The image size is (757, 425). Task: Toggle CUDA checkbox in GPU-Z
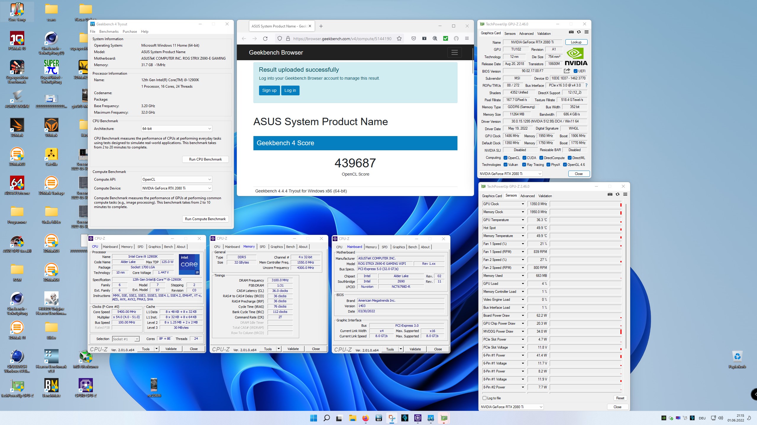click(x=524, y=158)
